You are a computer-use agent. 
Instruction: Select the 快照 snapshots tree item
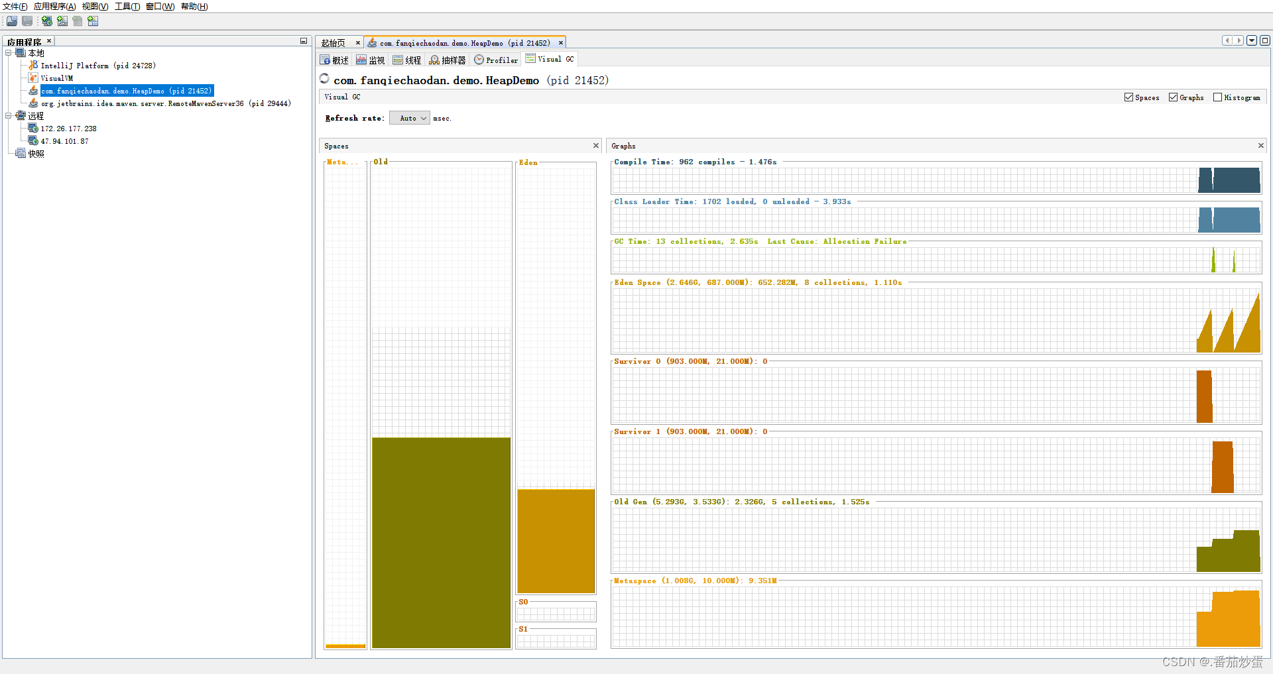click(x=36, y=154)
